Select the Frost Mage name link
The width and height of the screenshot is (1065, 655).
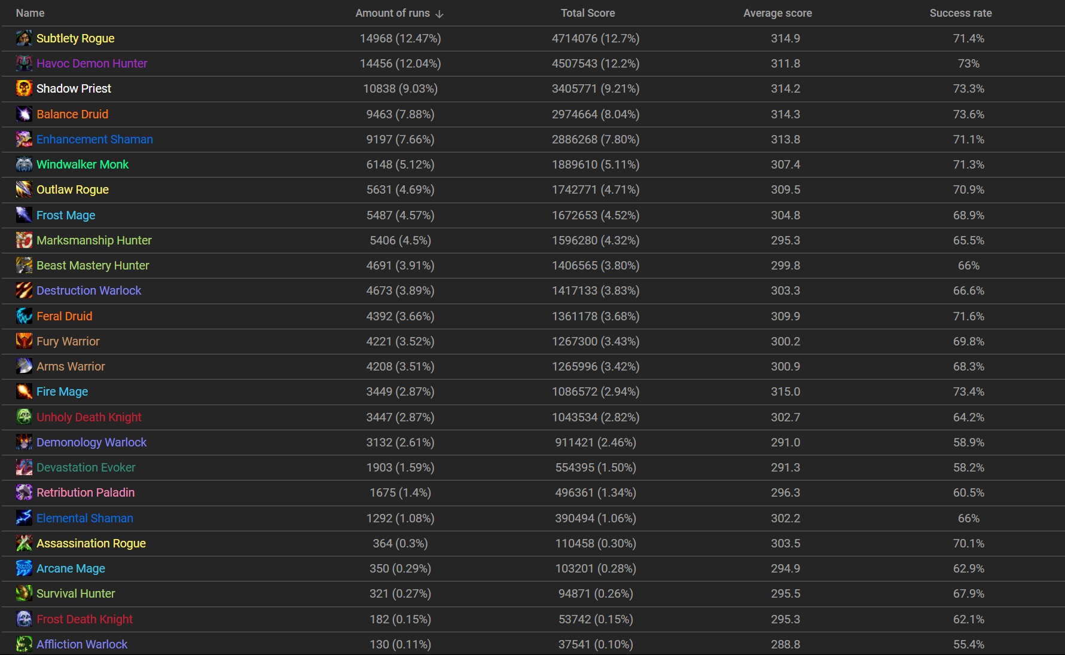point(66,215)
